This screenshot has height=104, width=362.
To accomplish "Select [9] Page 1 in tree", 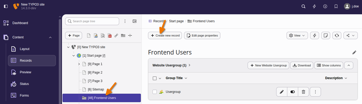I will click(95, 64).
